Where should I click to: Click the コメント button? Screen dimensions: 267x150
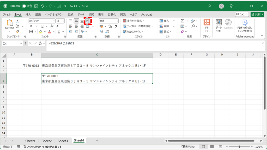242,14
